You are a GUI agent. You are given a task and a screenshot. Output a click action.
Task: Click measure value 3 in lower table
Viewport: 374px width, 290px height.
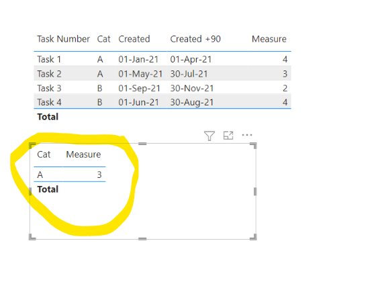tap(99, 175)
